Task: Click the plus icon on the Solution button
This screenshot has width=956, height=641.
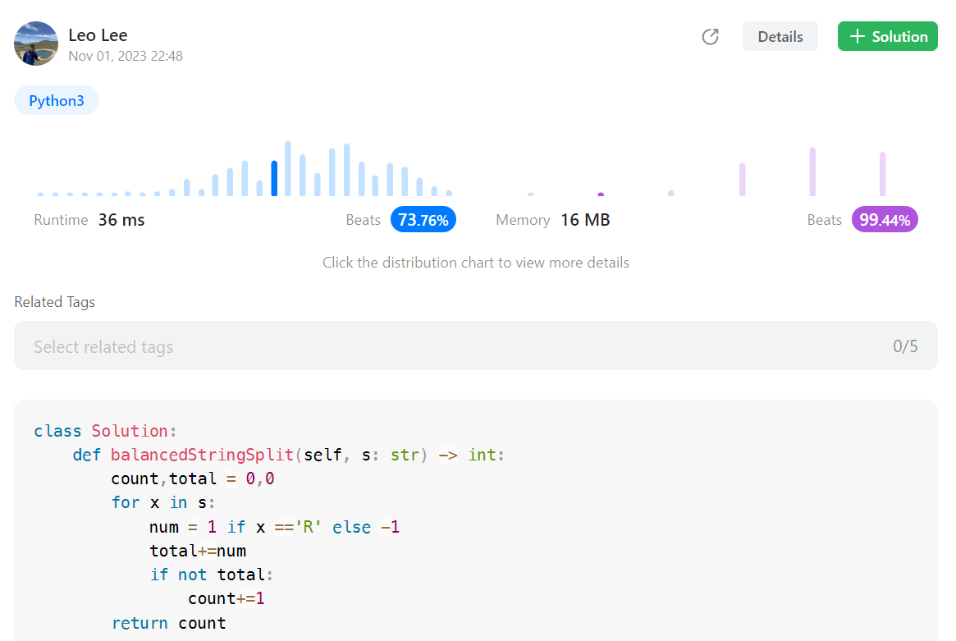Action: point(857,36)
